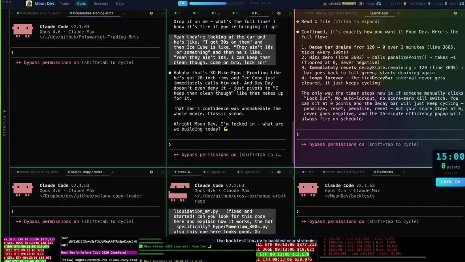
Task: Close the cross-exchange pane with X
Action: pyautogui.click(x=290, y=172)
